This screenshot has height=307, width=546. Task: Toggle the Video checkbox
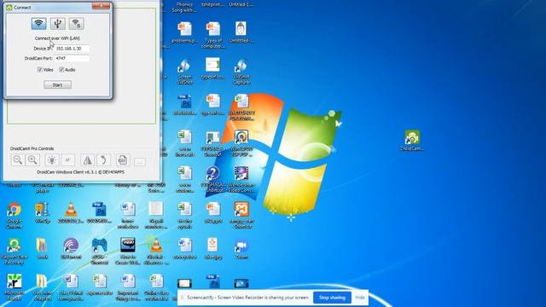[40, 70]
